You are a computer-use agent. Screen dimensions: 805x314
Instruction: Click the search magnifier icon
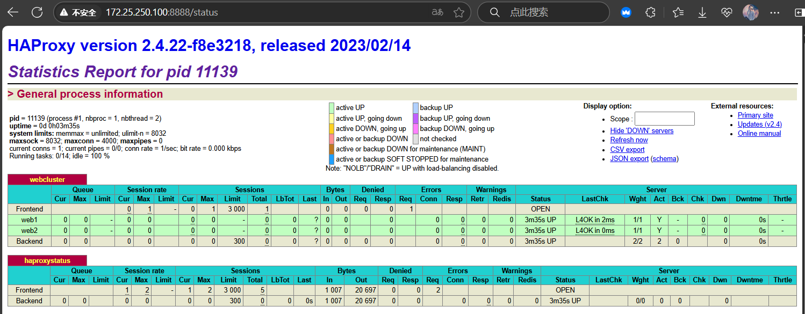pos(495,12)
